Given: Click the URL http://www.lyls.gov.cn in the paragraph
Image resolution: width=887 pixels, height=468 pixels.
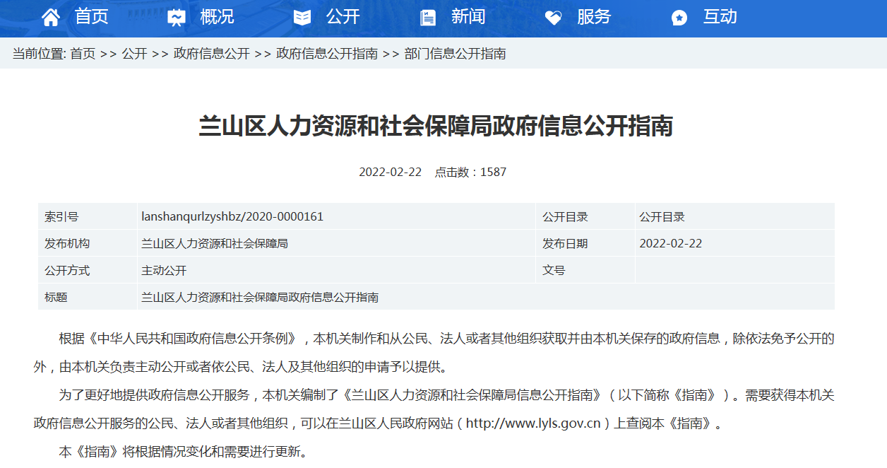Looking at the screenshot, I should [533, 423].
